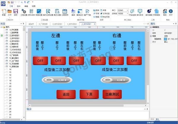Viewport: 178px width, 124px height.
Task: Click the 保存 (Save) icon
Action: click(x=16, y=12)
